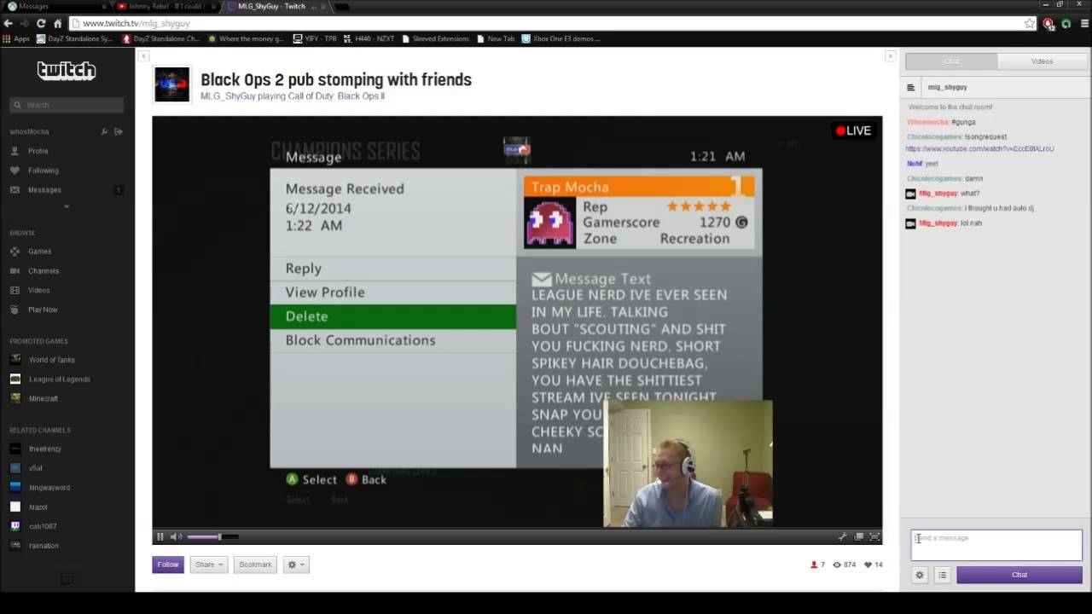Browse Channels in sidebar
This screenshot has width=1092, height=614.
point(44,271)
